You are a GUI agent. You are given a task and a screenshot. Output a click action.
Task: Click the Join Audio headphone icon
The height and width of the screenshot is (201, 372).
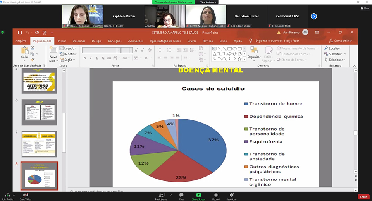8,195
